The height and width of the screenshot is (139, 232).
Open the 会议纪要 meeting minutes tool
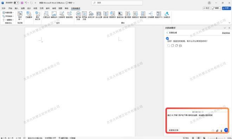(99, 15)
